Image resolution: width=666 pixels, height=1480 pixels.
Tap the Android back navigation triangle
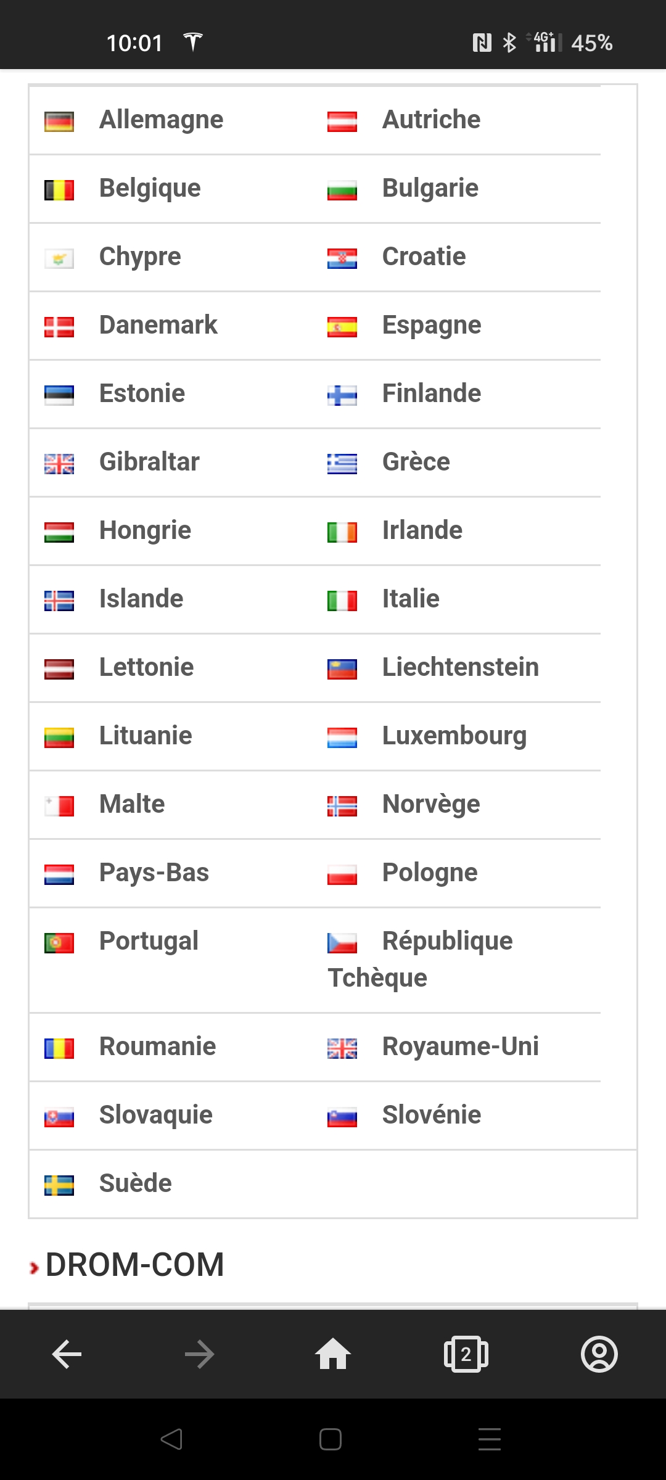pos(171,1439)
